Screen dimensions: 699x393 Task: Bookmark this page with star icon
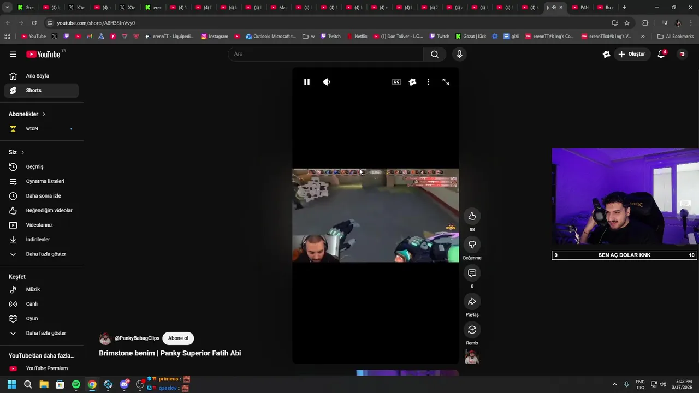pos(627,23)
